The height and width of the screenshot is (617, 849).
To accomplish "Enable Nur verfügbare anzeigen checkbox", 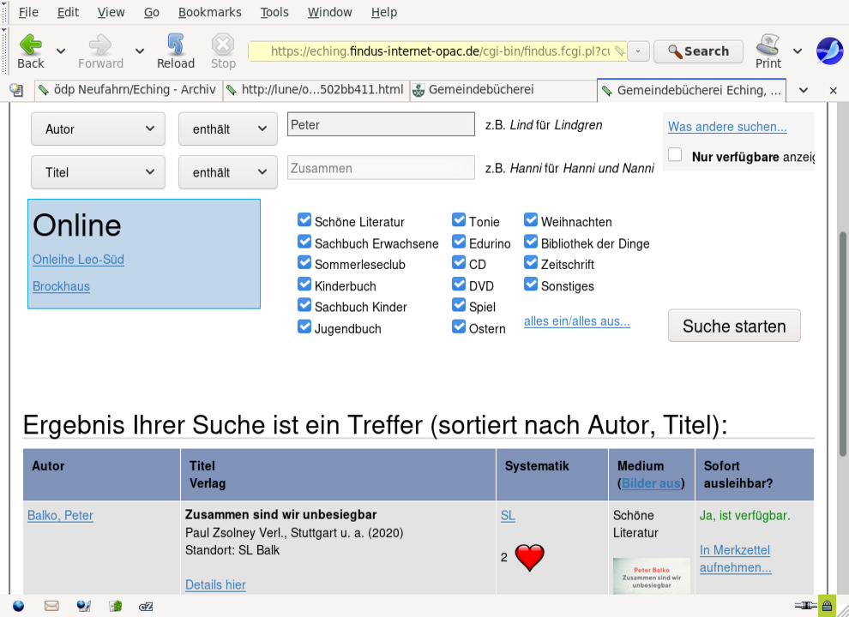I will (x=676, y=155).
